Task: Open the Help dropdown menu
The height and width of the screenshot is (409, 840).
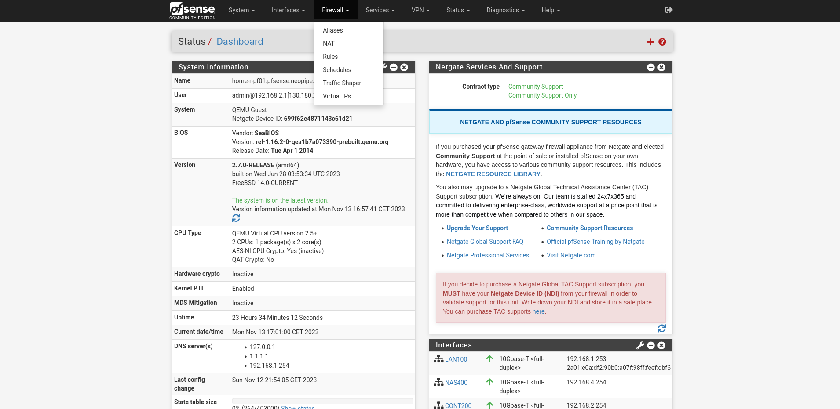Action: 551,10
